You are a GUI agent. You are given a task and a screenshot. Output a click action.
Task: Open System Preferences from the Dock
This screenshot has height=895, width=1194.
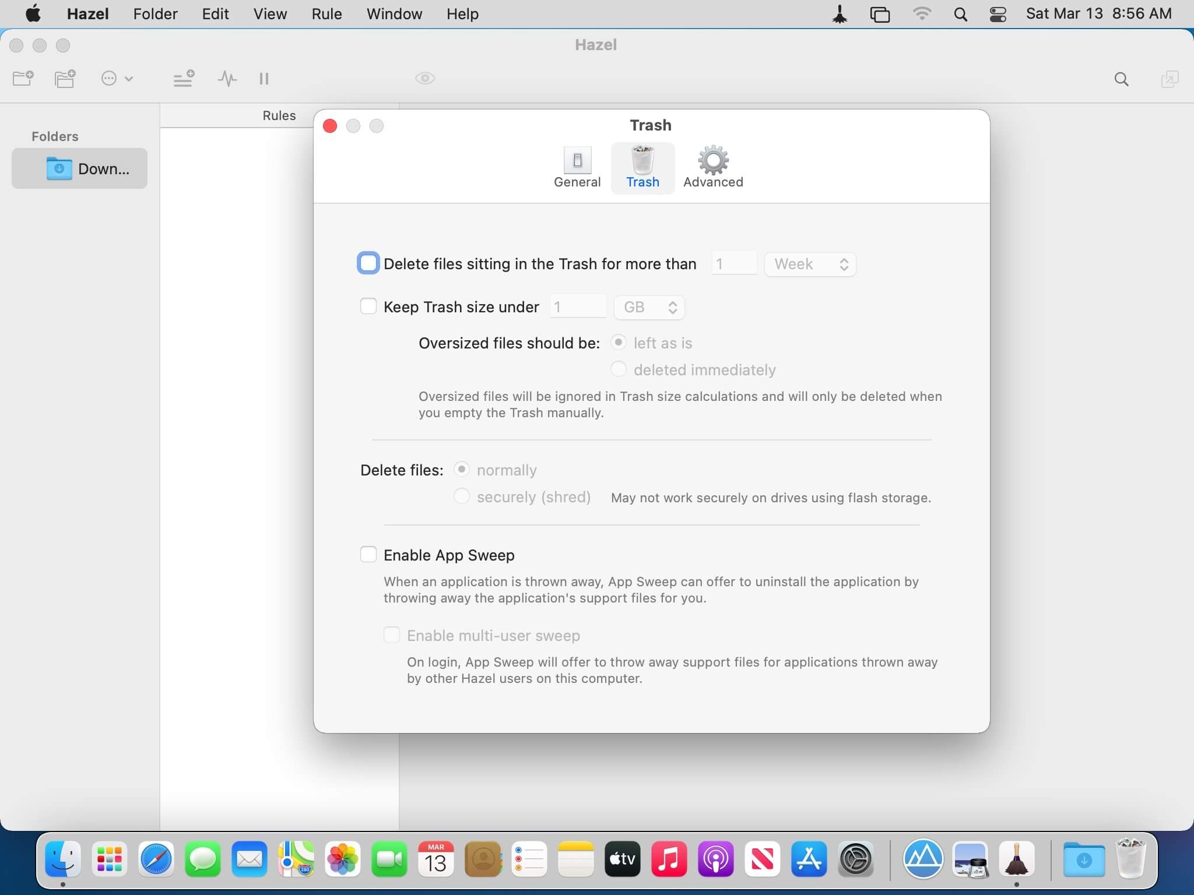pyautogui.click(x=855, y=859)
